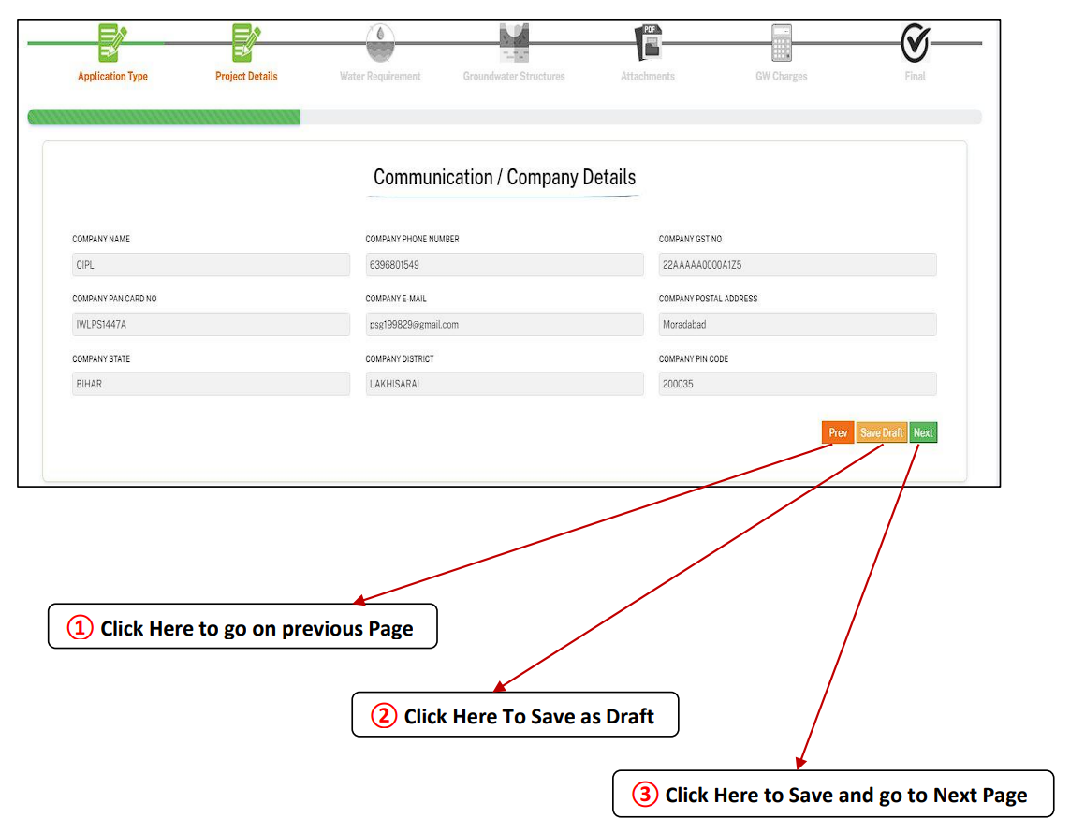This screenshot has height=833, width=1070.
Task: Click the Groundwater Structures map icon
Action: point(513,41)
